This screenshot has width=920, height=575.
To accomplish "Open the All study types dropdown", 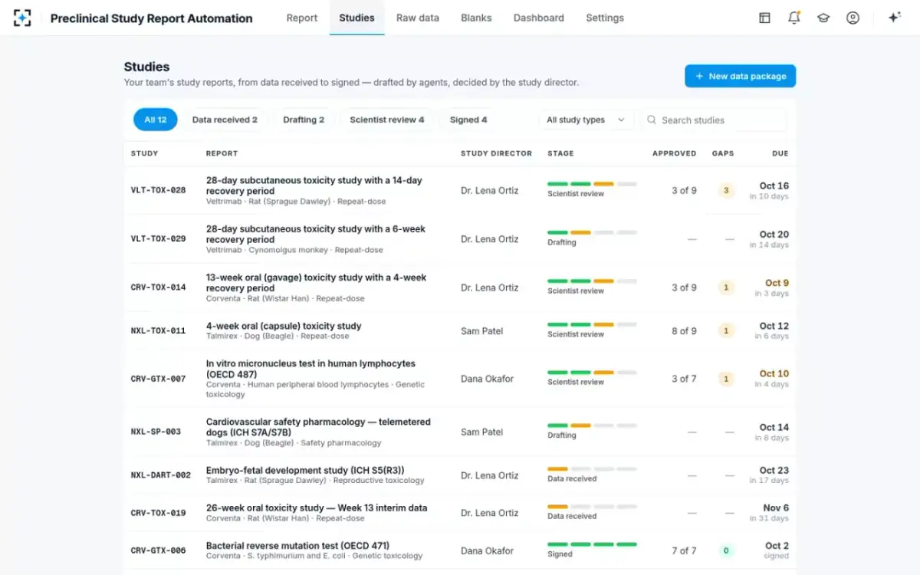I will pyautogui.click(x=586, y=120).
